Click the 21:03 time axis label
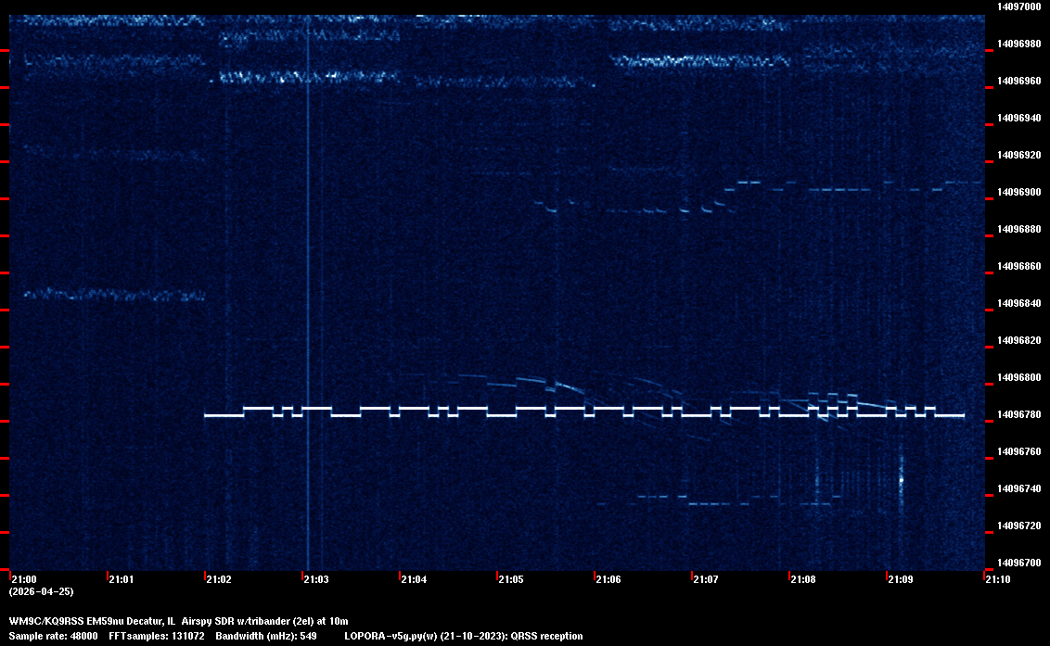The image size is (1050, 646). click(x=316, y=579)
